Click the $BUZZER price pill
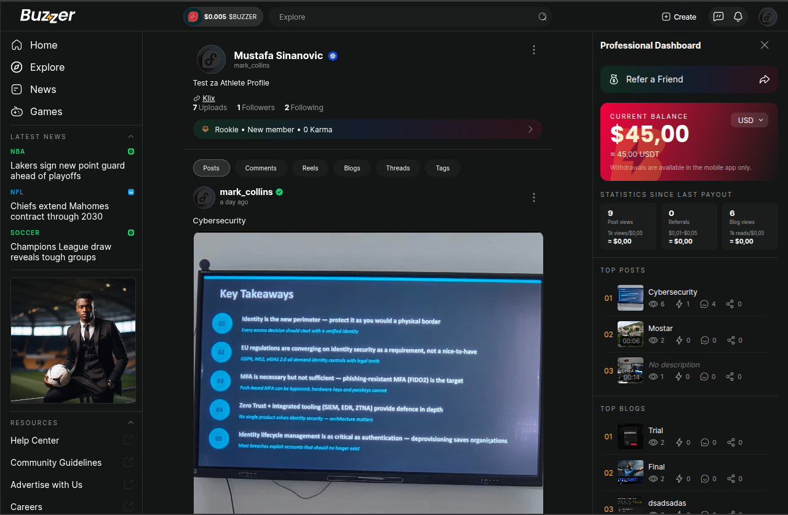This screenshot has height=515, width=788. point(223,17)
